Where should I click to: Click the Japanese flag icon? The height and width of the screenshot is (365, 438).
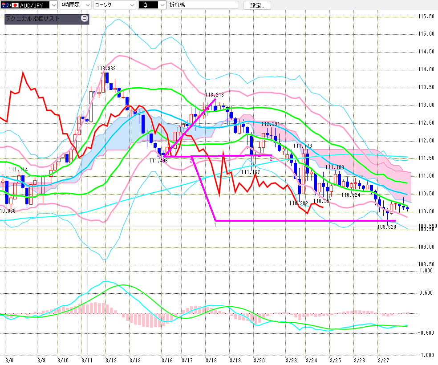(14, 5)
